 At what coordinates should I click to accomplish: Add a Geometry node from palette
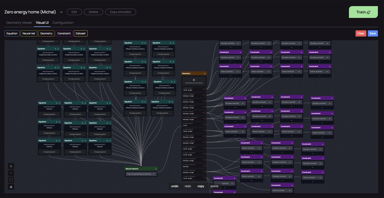[46, 33]
